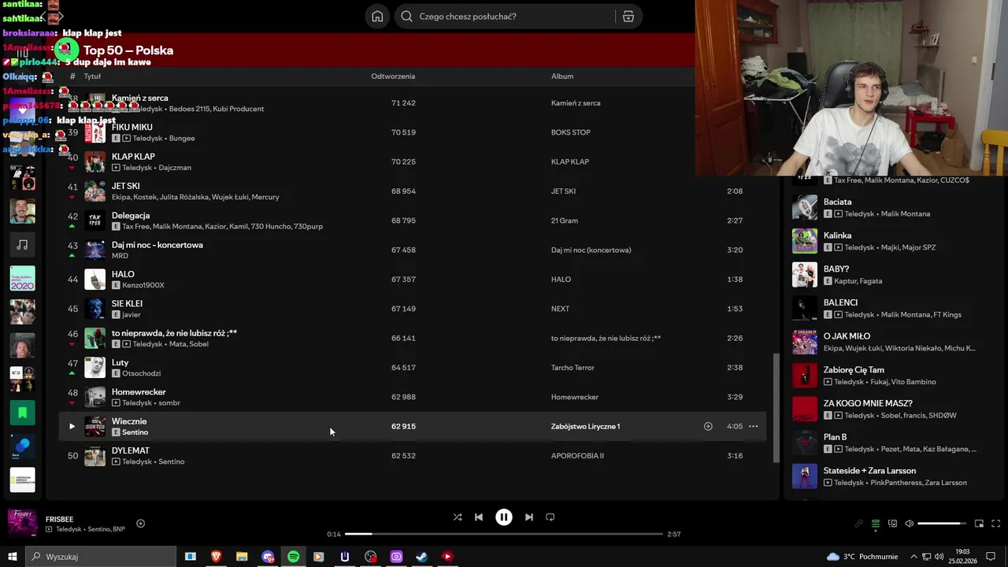1008x567 pixels.
Task: Expand the system tray hidden icons chevron
Action: [x=913, y=557]
